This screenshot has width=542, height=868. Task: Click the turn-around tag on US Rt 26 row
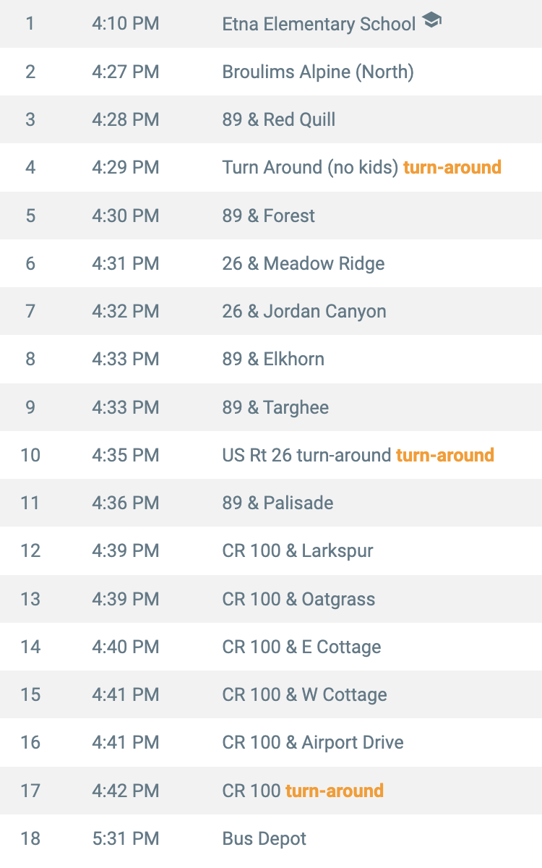445,455
